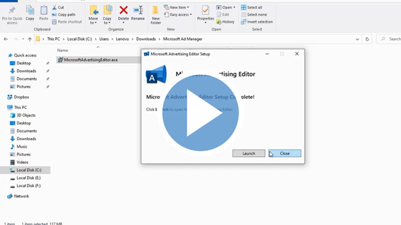Select Local Disk (E:) in sidebar
This screenshot has width=401, height=225.
coord(26,178)
